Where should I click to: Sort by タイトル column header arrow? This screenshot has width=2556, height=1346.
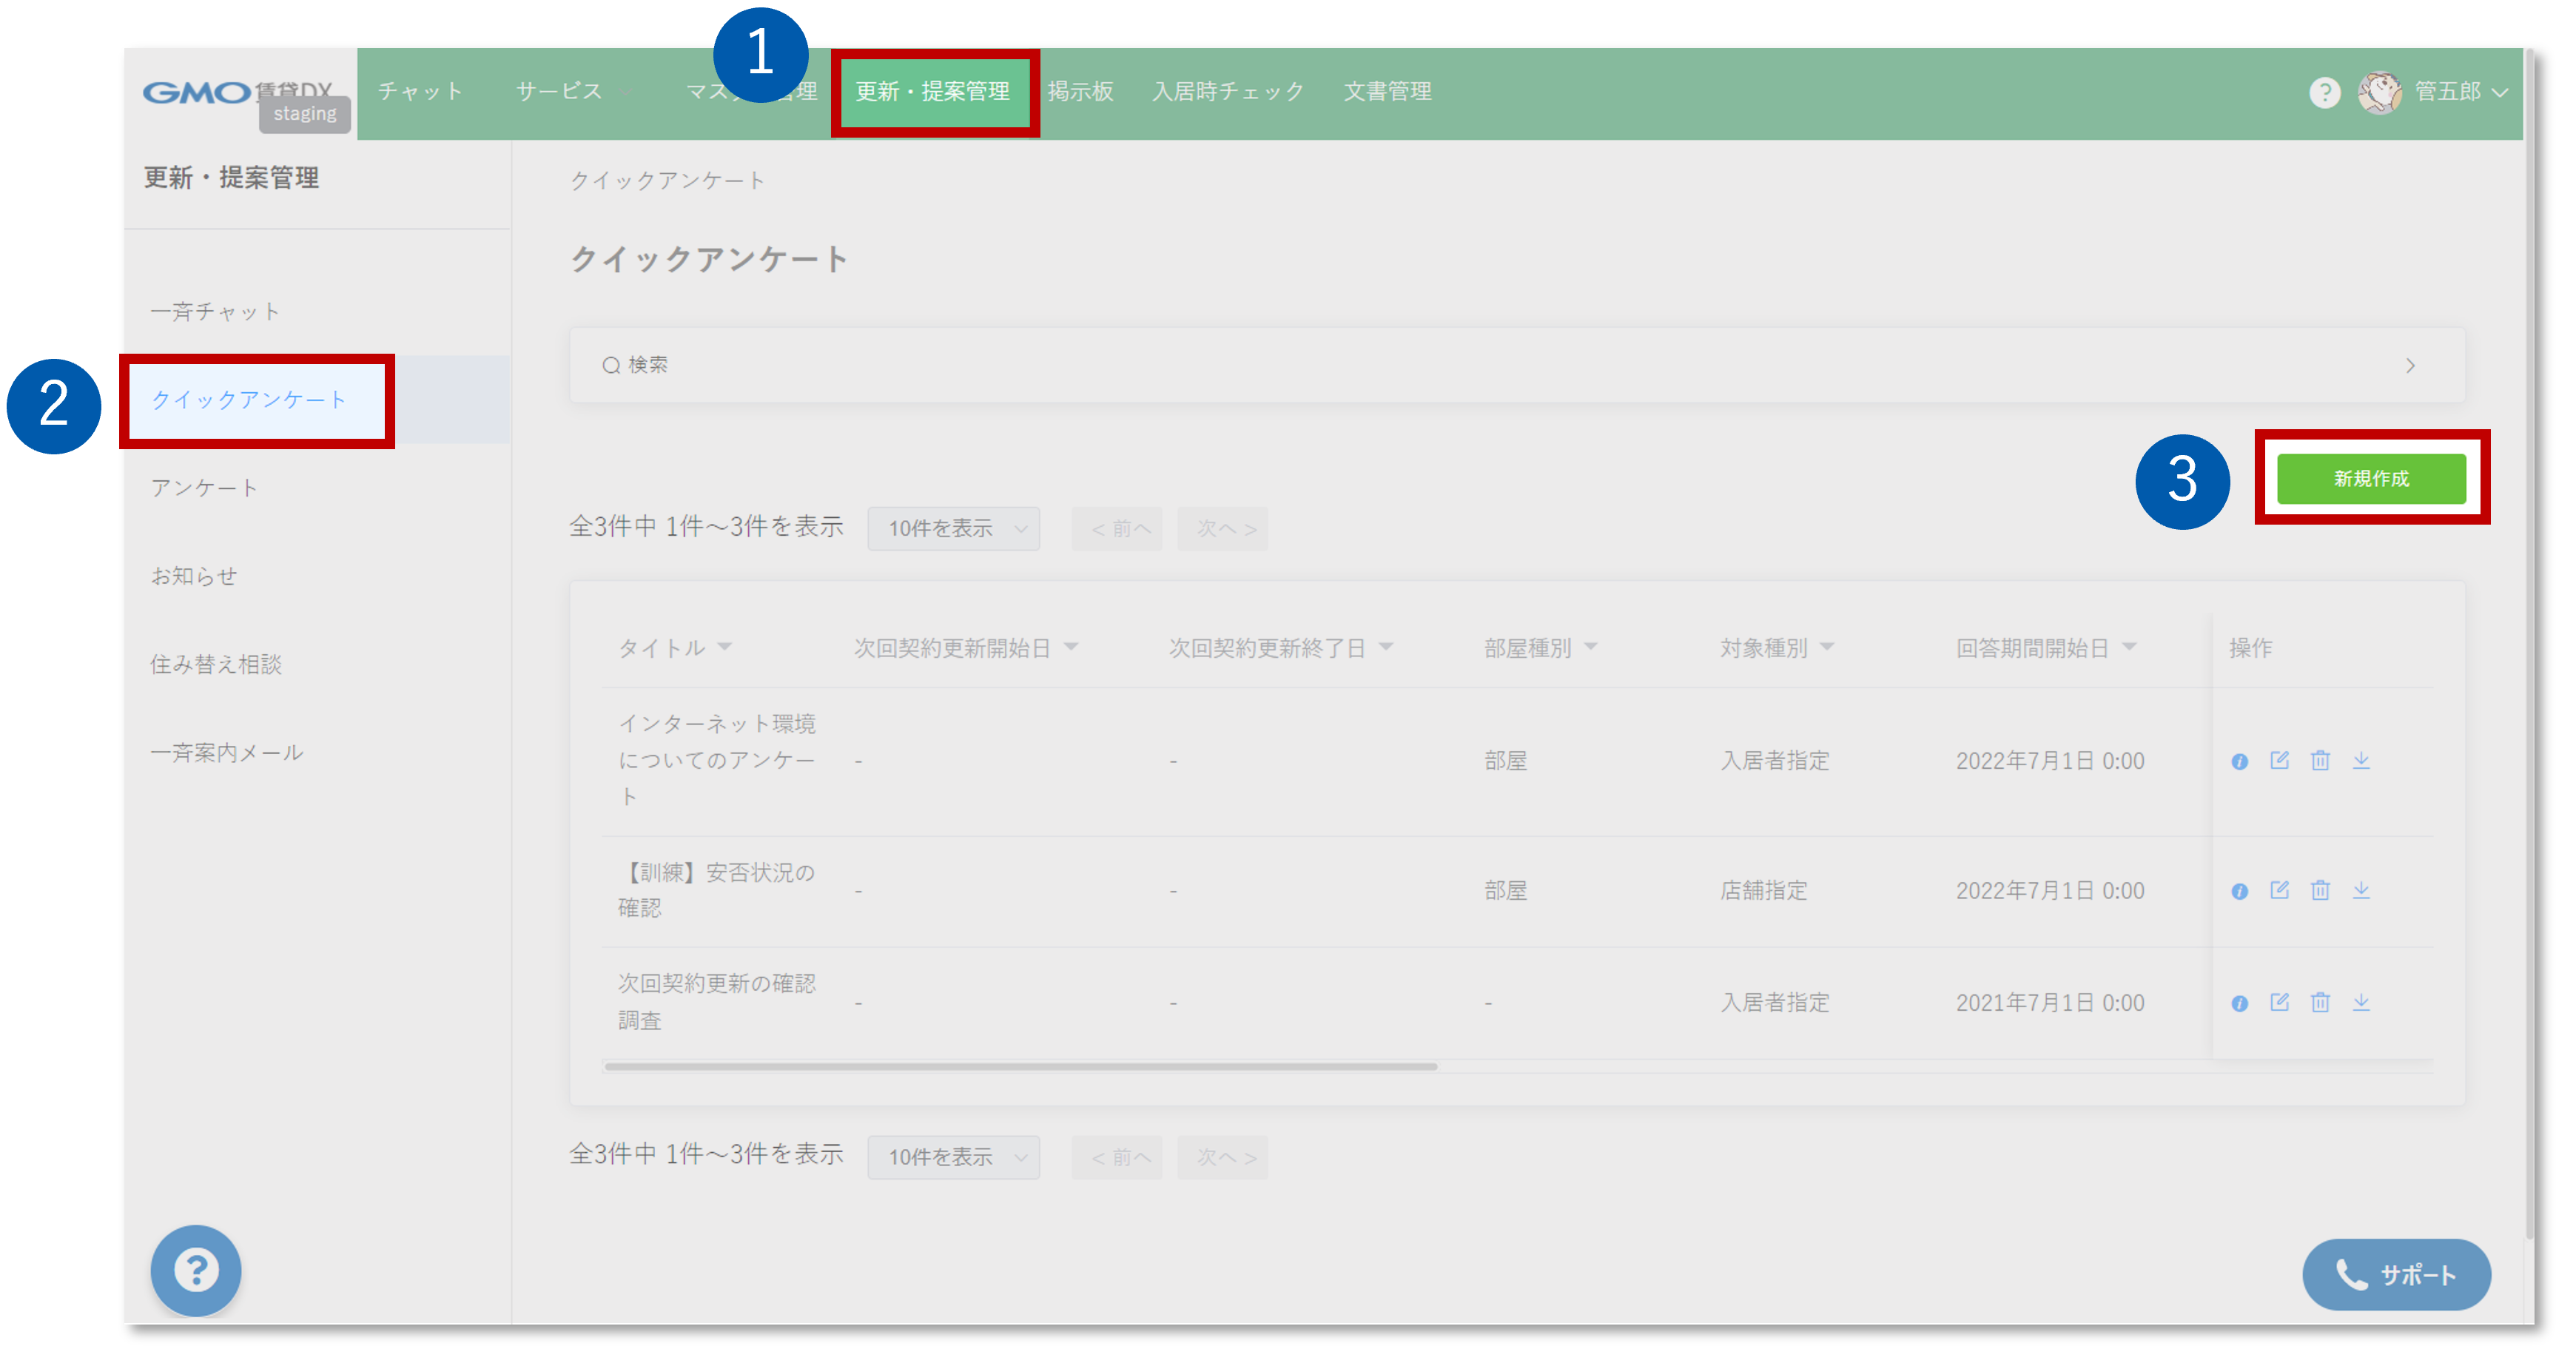[x=725, y=647]
